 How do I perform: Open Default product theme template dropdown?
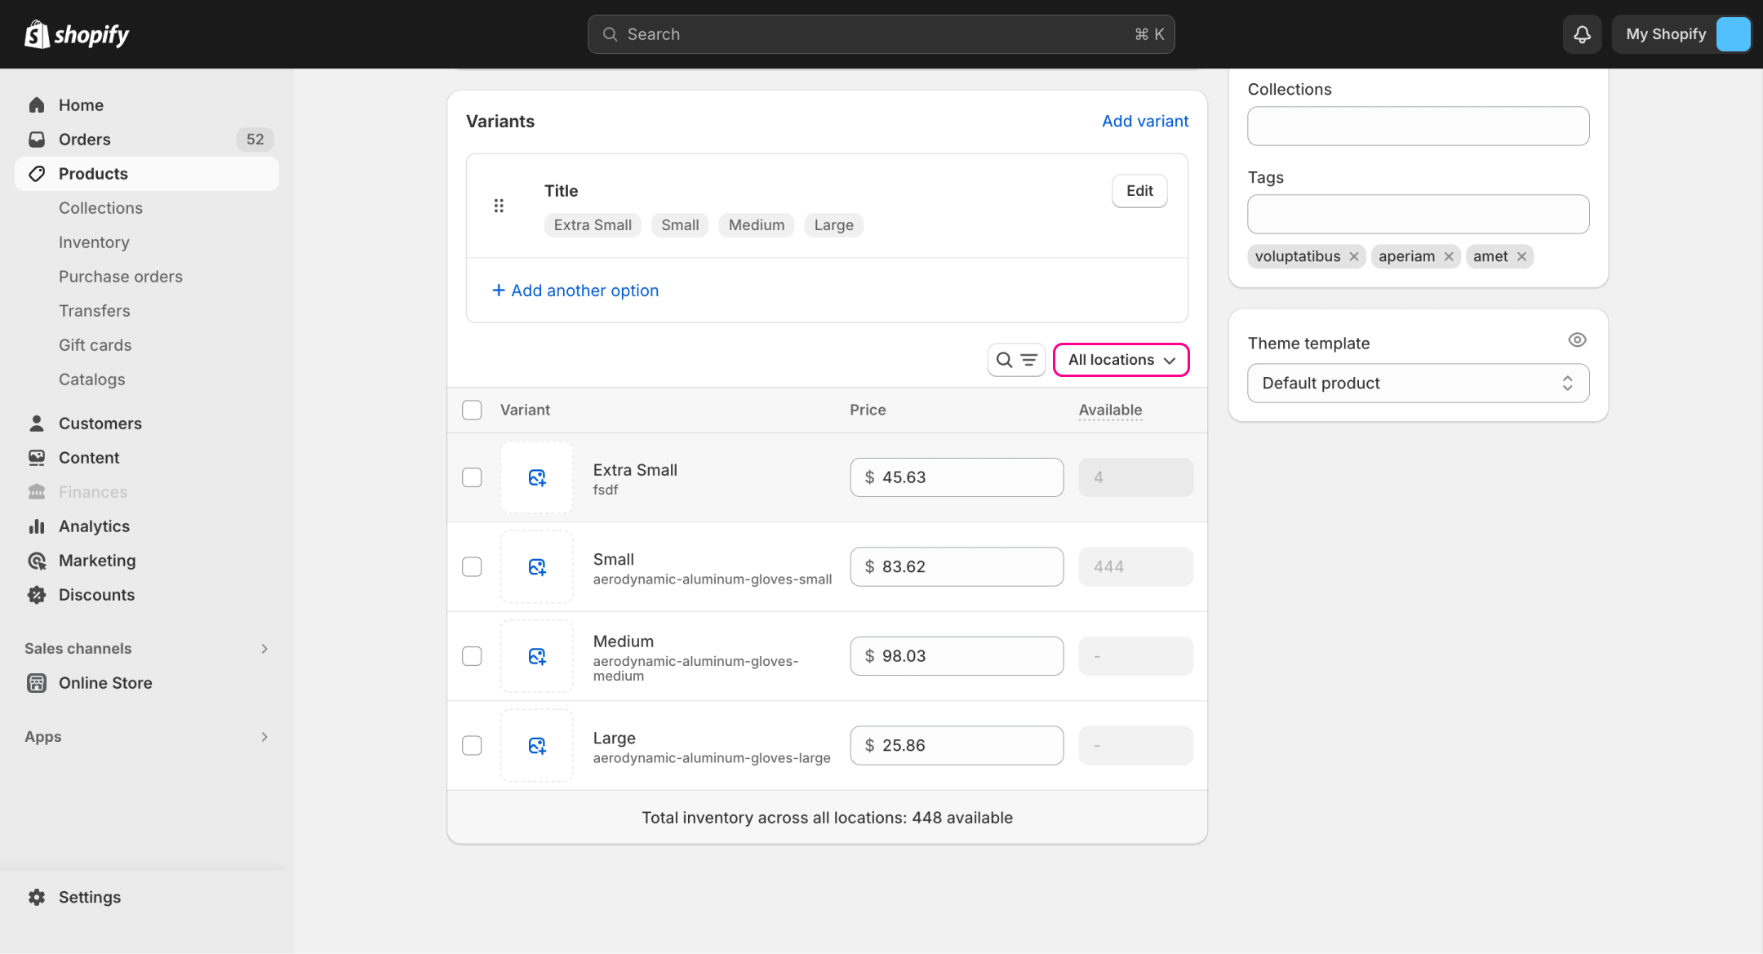point(1418,384)
